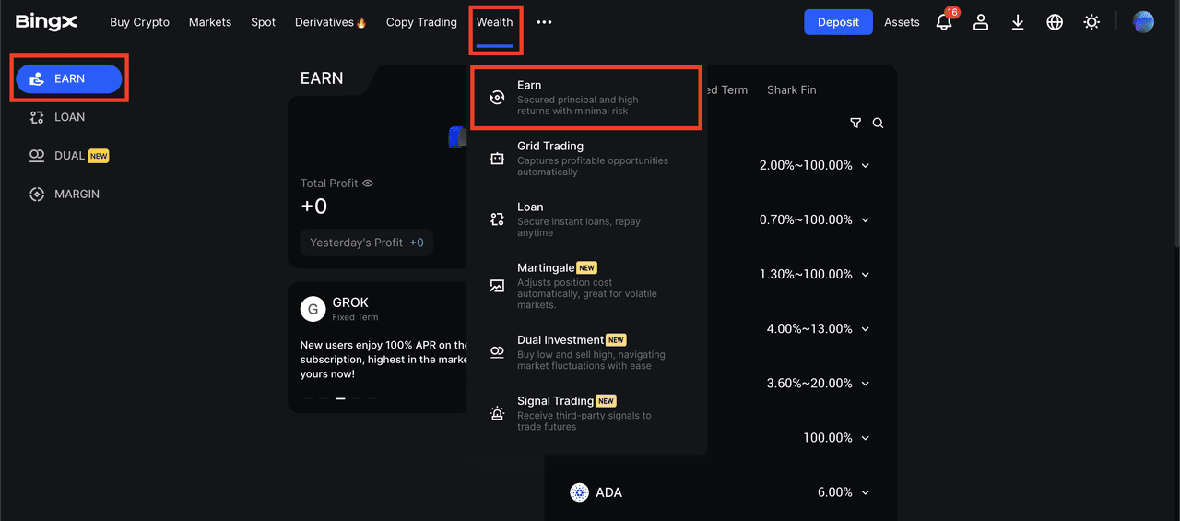Click the GROK avatar icon

pyautogui.click(x=313, y=309)
